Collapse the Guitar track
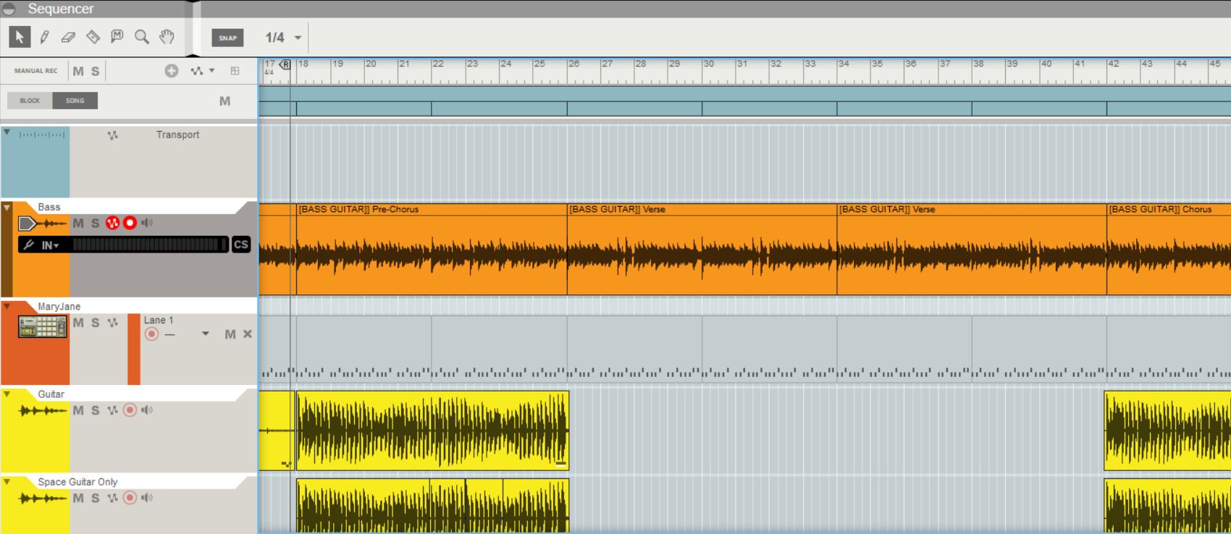 [7, 394]
